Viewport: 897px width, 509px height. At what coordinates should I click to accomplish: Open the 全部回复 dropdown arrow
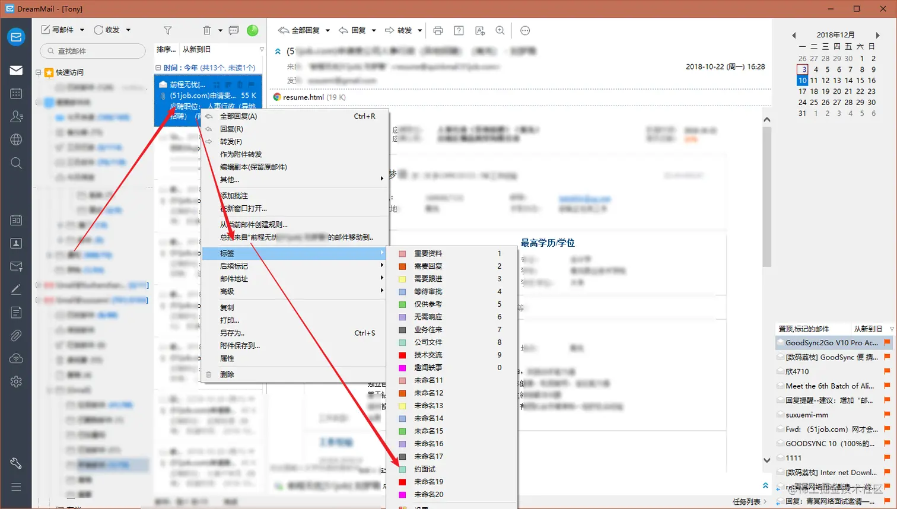click(x=327, y=30)
